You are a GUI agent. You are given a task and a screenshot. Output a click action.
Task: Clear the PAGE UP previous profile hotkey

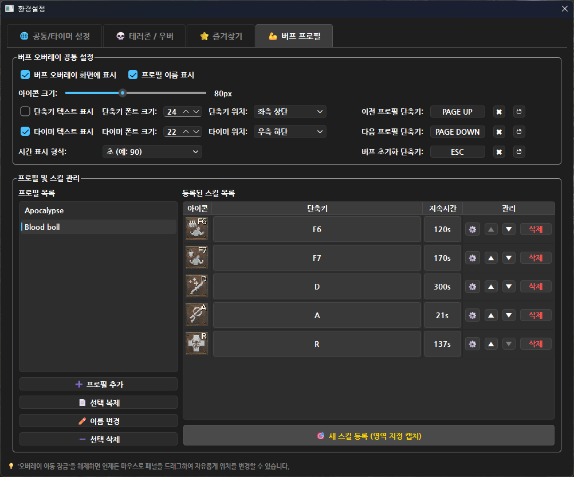point(499,112)
